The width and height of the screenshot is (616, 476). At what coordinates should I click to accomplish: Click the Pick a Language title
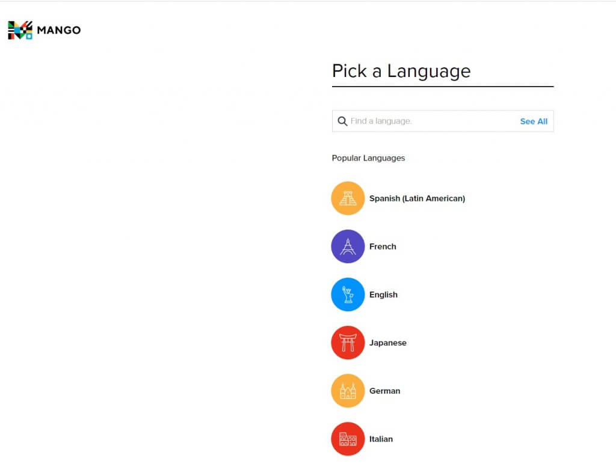(x=401, y=71)
